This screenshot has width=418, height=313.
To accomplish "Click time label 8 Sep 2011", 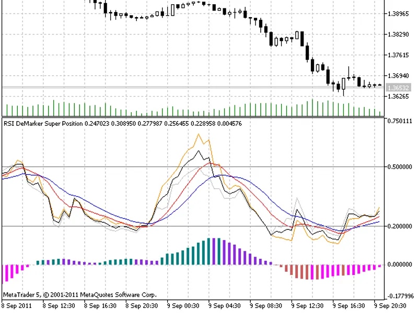I will click(x=17, y=306).
